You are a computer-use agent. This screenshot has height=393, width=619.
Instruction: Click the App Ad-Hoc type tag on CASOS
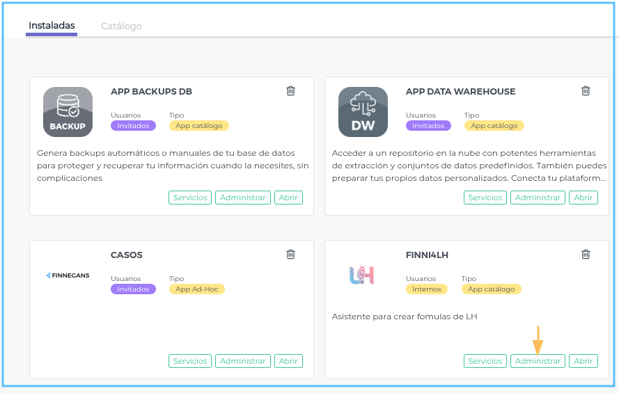(x=197, y=289)
